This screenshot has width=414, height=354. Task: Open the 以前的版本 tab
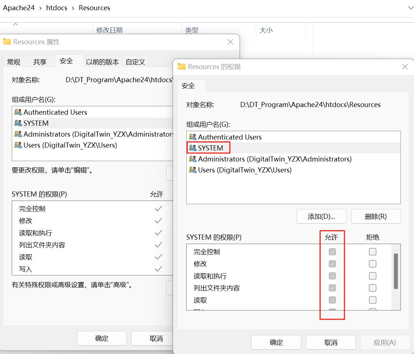pos(102,62)
